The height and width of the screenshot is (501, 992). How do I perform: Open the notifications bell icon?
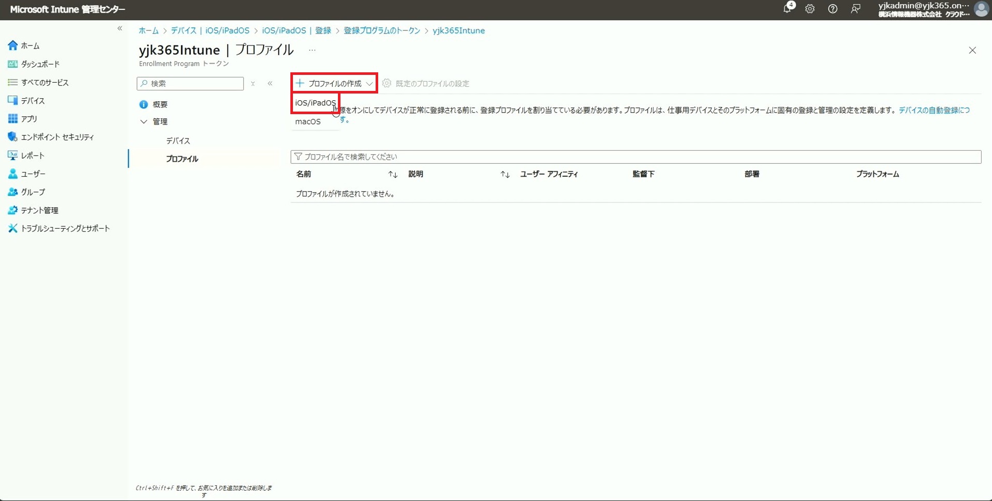click(788, 8)
